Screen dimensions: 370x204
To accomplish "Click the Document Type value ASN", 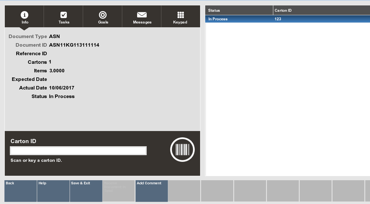I will [x=54, y=36].
